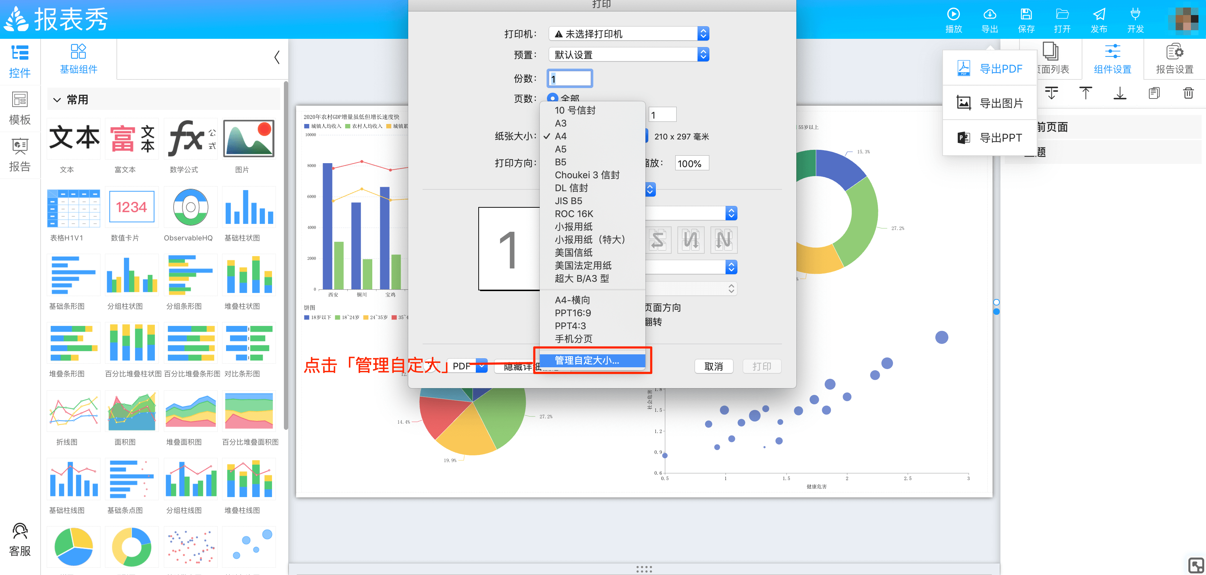
Task: Click the 导出 export icon
Action: [990, 14]
